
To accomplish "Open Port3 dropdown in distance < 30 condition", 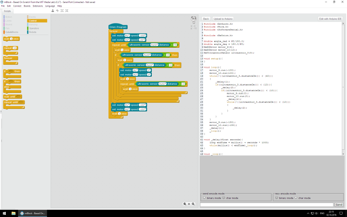I will pos(147,55).
